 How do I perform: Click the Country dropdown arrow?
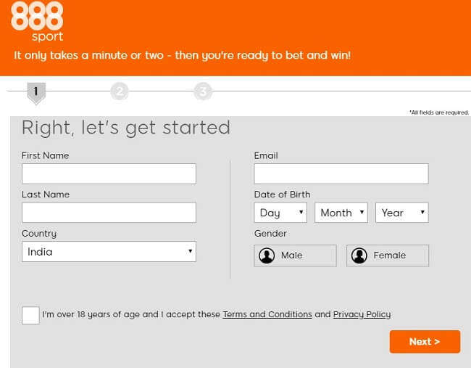point(190,251)
